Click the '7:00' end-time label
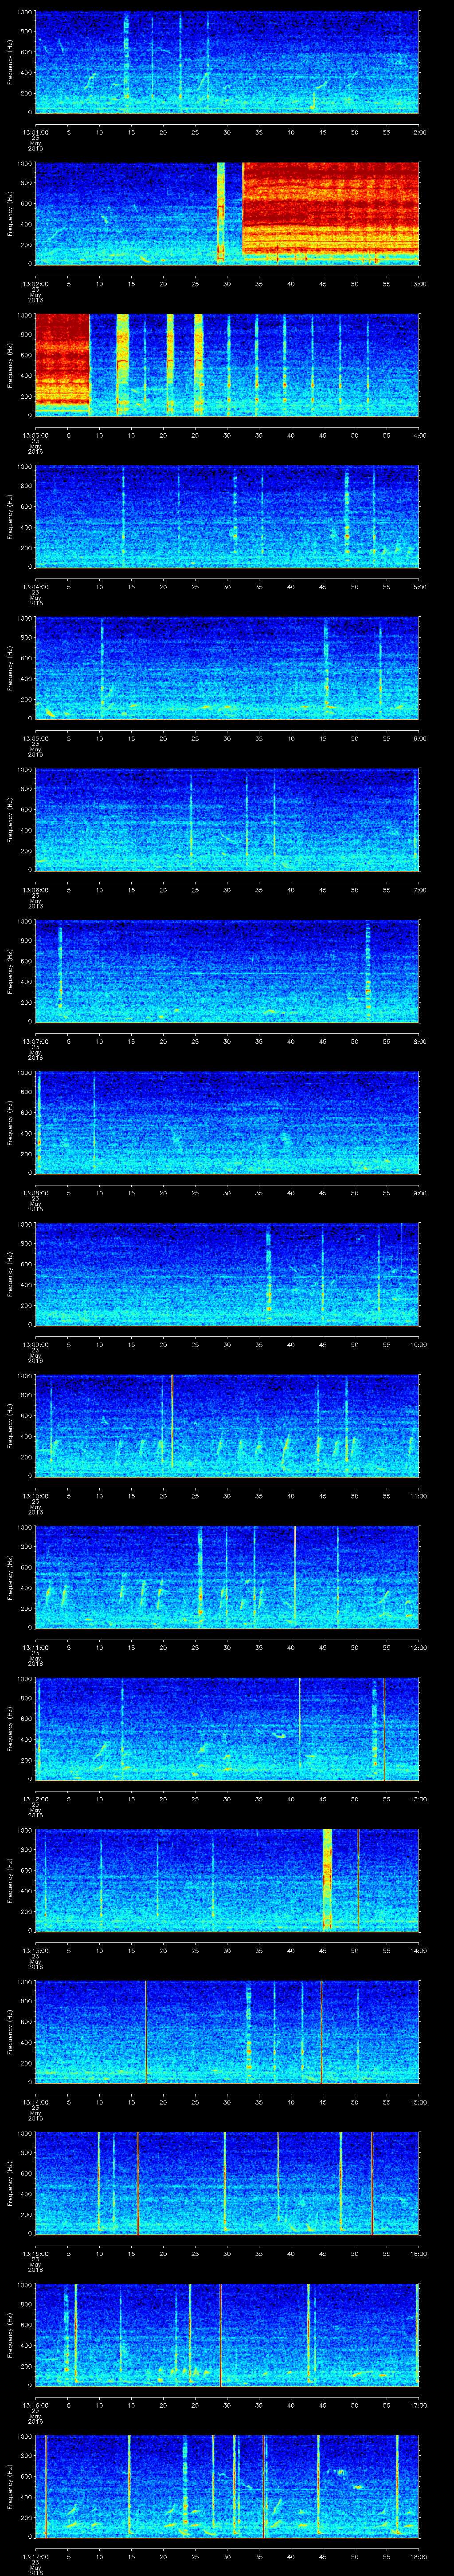This screenshot has width=454, height=2576. (x=419, y=890)
